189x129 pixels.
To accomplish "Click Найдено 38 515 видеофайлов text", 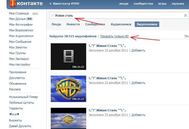I will (73, 36).
